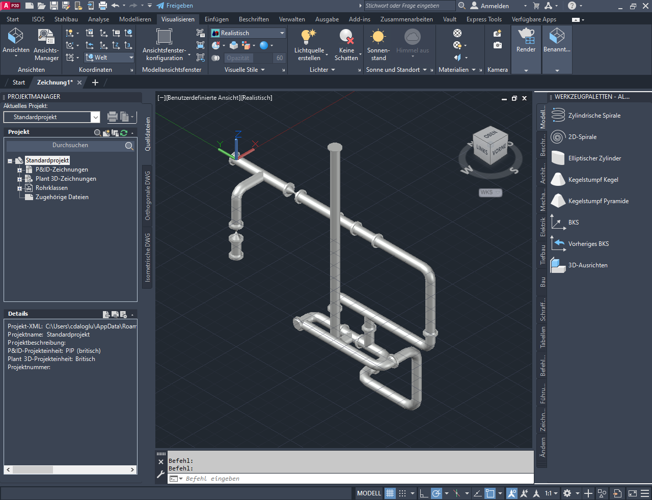
Task: Click the Details panel horizontal scrollbar
Action: point(70,470)
